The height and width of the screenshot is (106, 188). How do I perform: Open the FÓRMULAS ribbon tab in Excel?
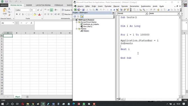(59, 5)
